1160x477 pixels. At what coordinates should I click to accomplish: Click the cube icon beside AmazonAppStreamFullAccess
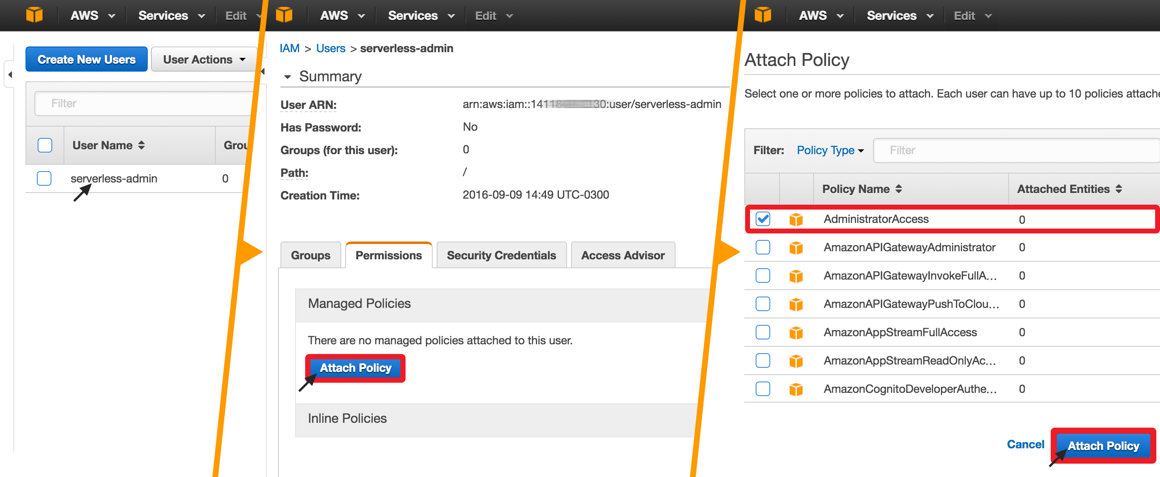(x=796, y=332)
